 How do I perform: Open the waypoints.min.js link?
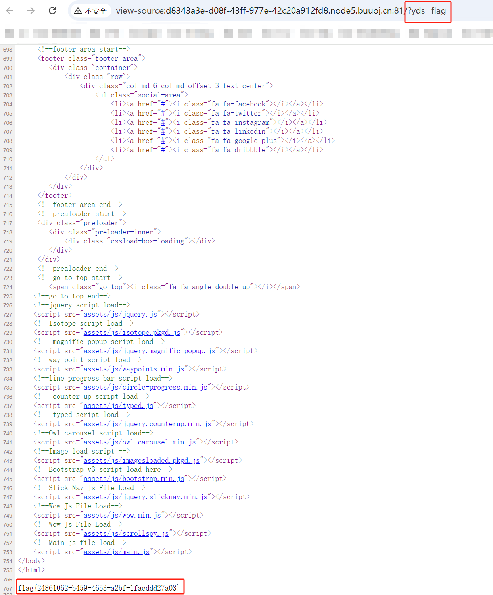(134, 369)
